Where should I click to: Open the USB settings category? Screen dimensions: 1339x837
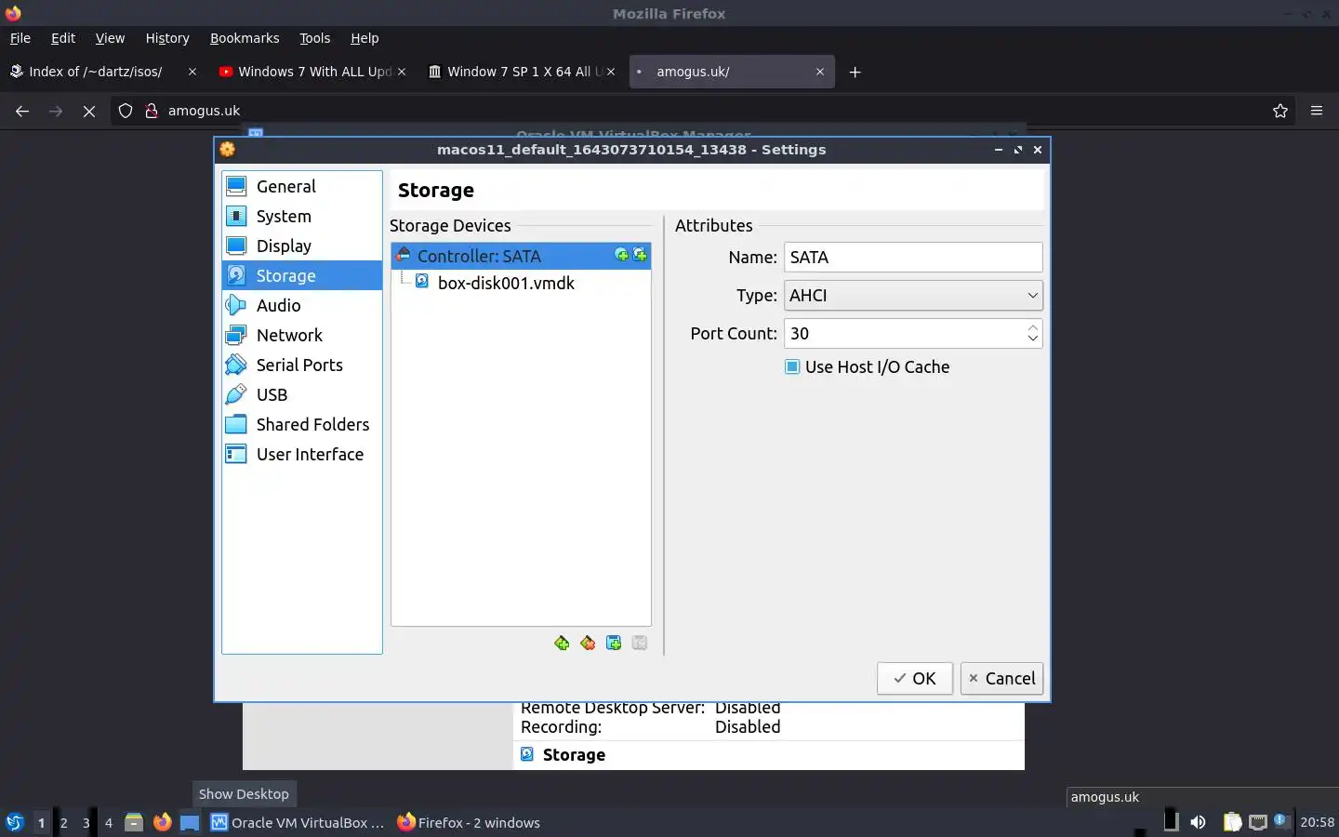tap(302, 394)
